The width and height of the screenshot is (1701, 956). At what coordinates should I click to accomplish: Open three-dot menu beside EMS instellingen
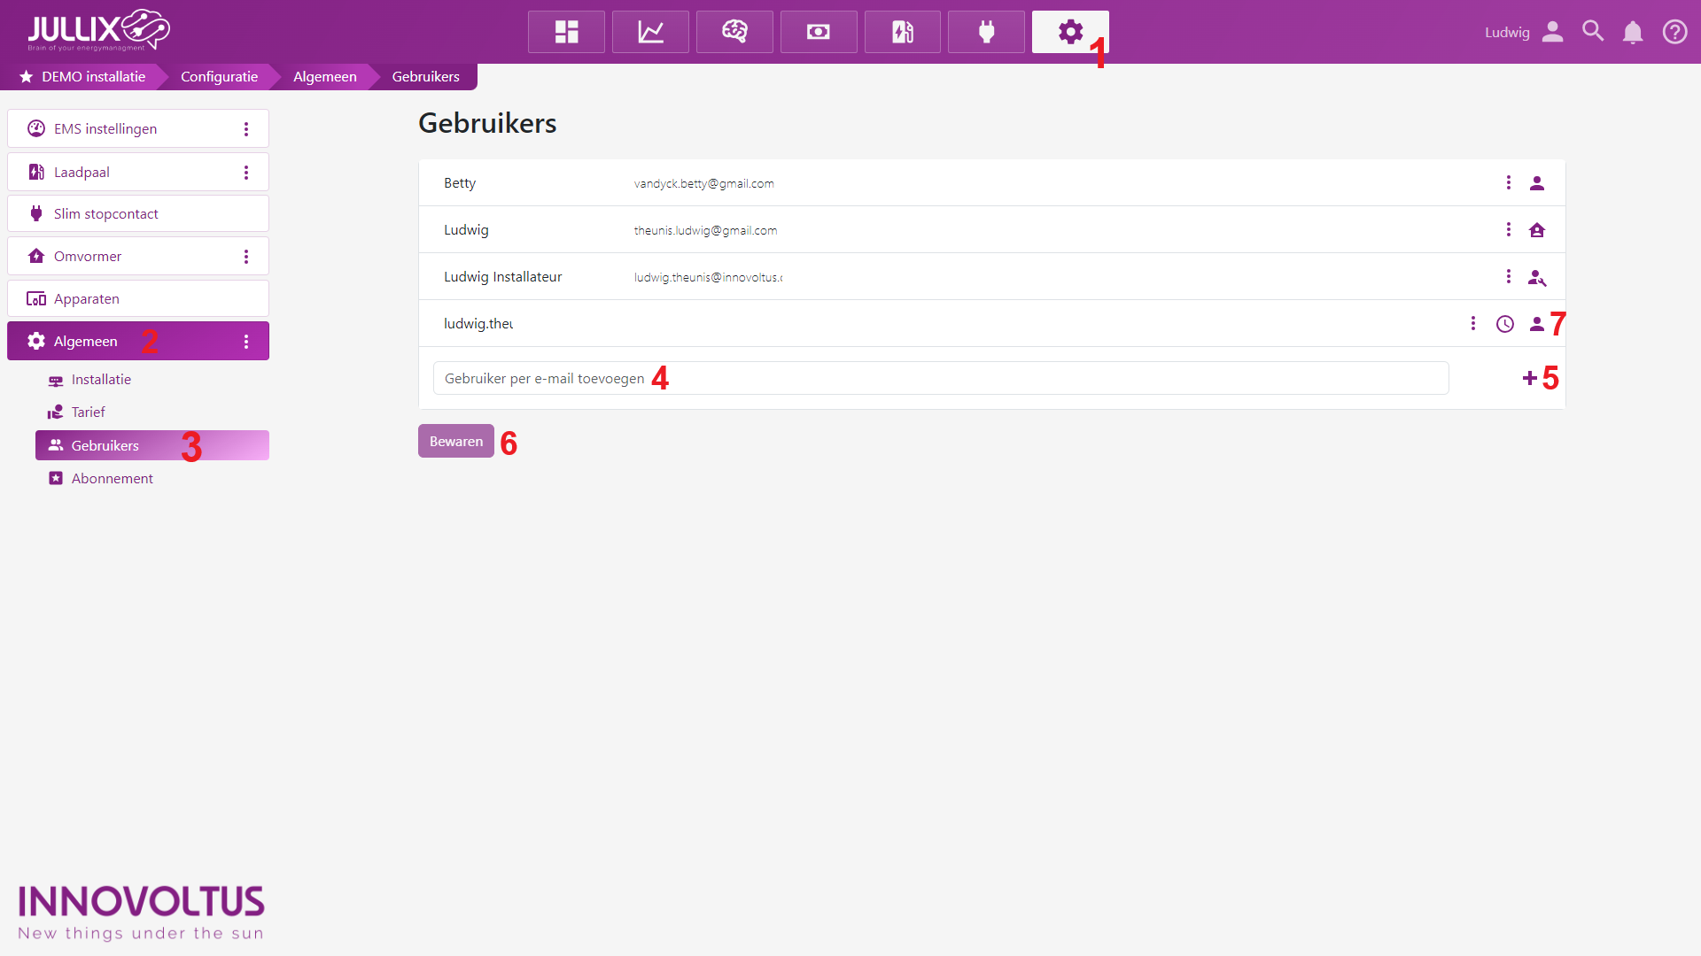click(246, 129)
